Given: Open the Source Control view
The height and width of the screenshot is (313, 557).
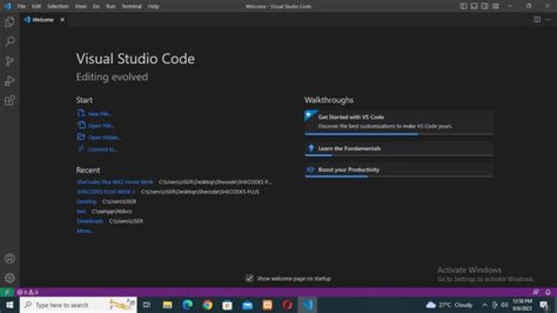Looking at the screenshot, I should [9, 60].
